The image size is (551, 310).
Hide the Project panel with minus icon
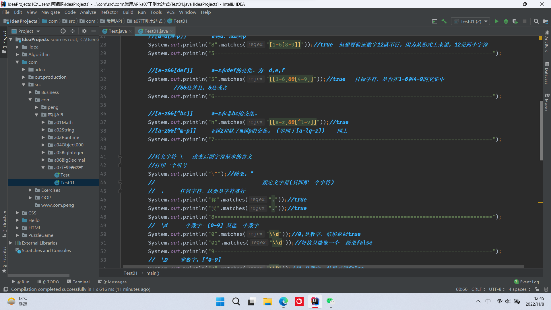[x=94, y=31]
